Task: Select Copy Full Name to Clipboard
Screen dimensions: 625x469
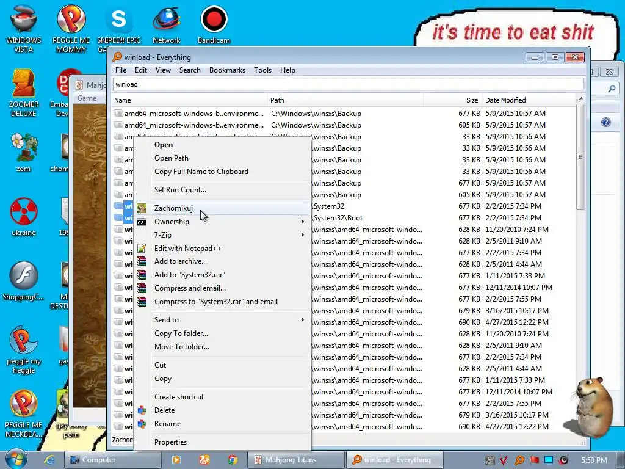Action: (222, 172)
